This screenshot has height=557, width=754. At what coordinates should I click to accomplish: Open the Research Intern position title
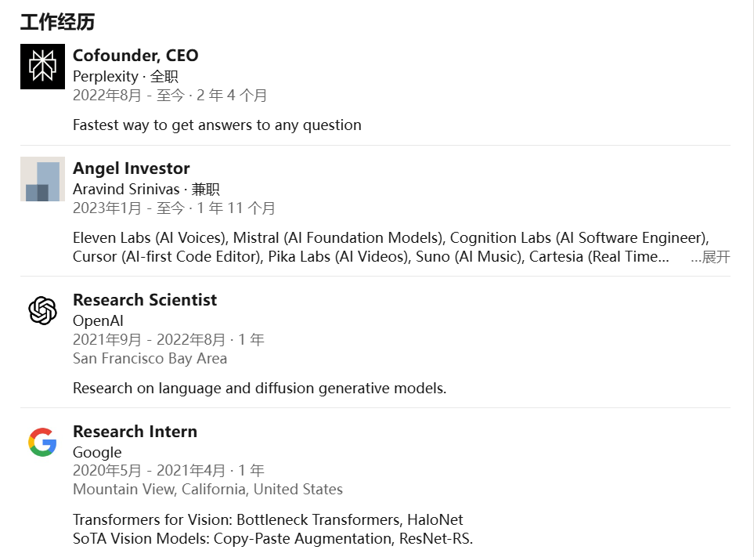coord(135,432)
